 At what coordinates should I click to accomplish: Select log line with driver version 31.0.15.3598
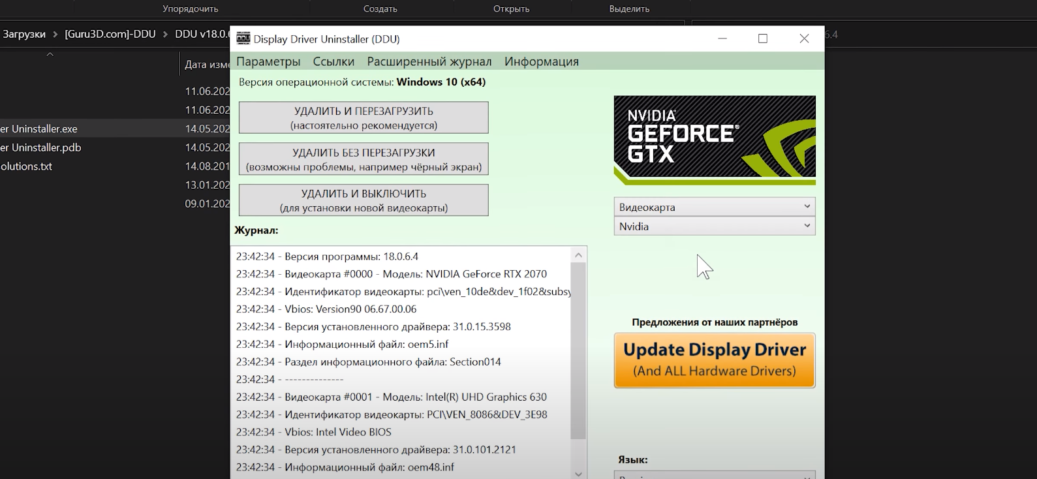coord(373,327)
